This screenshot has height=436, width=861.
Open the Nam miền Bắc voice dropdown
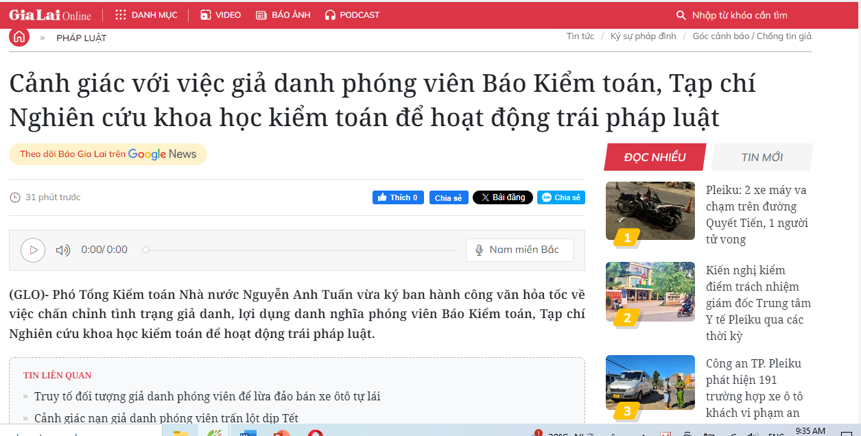click(x=519, y=250)
